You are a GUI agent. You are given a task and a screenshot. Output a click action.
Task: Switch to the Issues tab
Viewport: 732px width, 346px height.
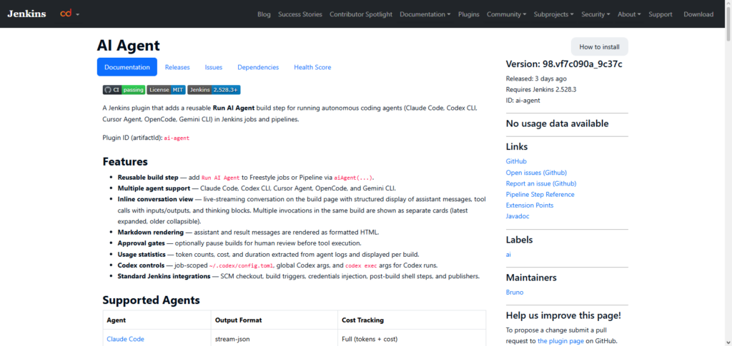(x=213, y=67)
